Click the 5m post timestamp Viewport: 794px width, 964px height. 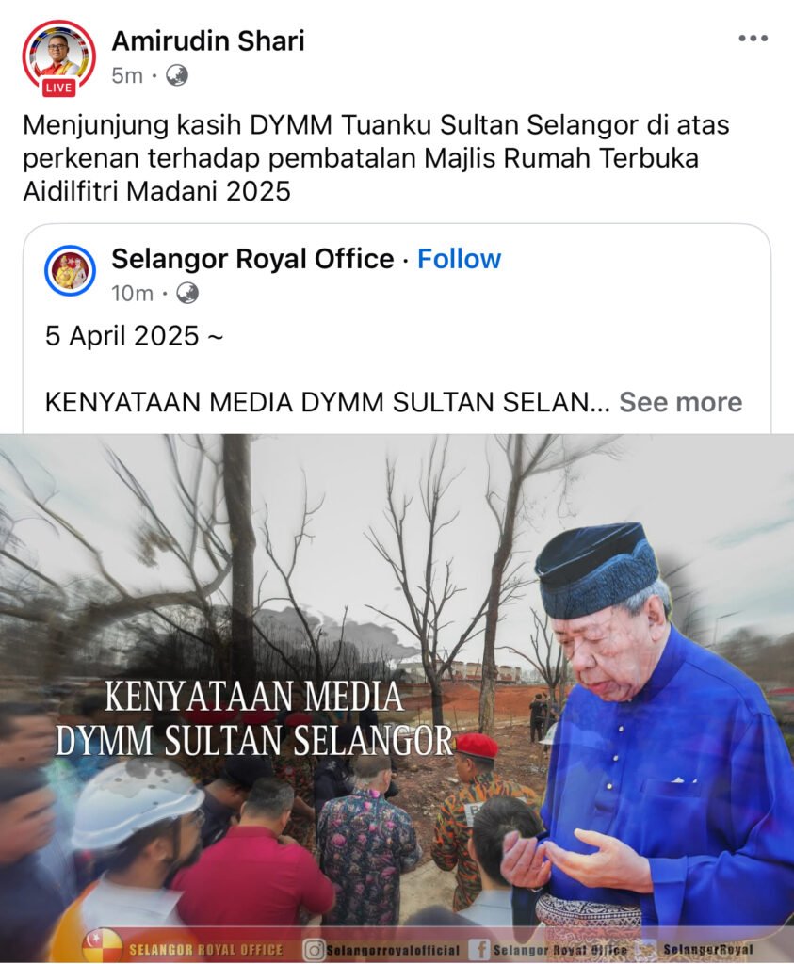click(127, 75)
